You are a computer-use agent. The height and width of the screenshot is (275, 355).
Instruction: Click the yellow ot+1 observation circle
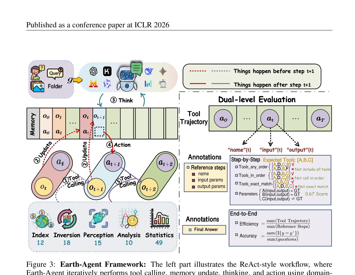pyautogui.click(x=96, y=187)
